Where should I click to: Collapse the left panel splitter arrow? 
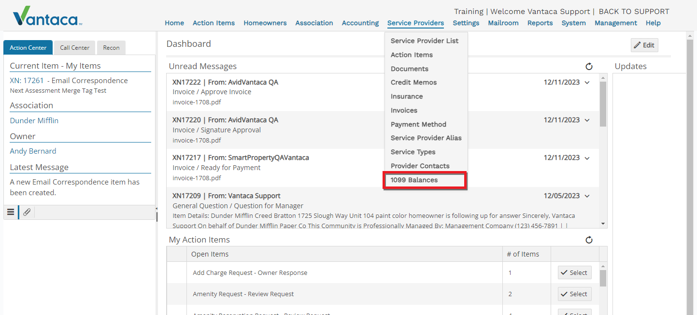pyautogui.click(x=156, y=209)
